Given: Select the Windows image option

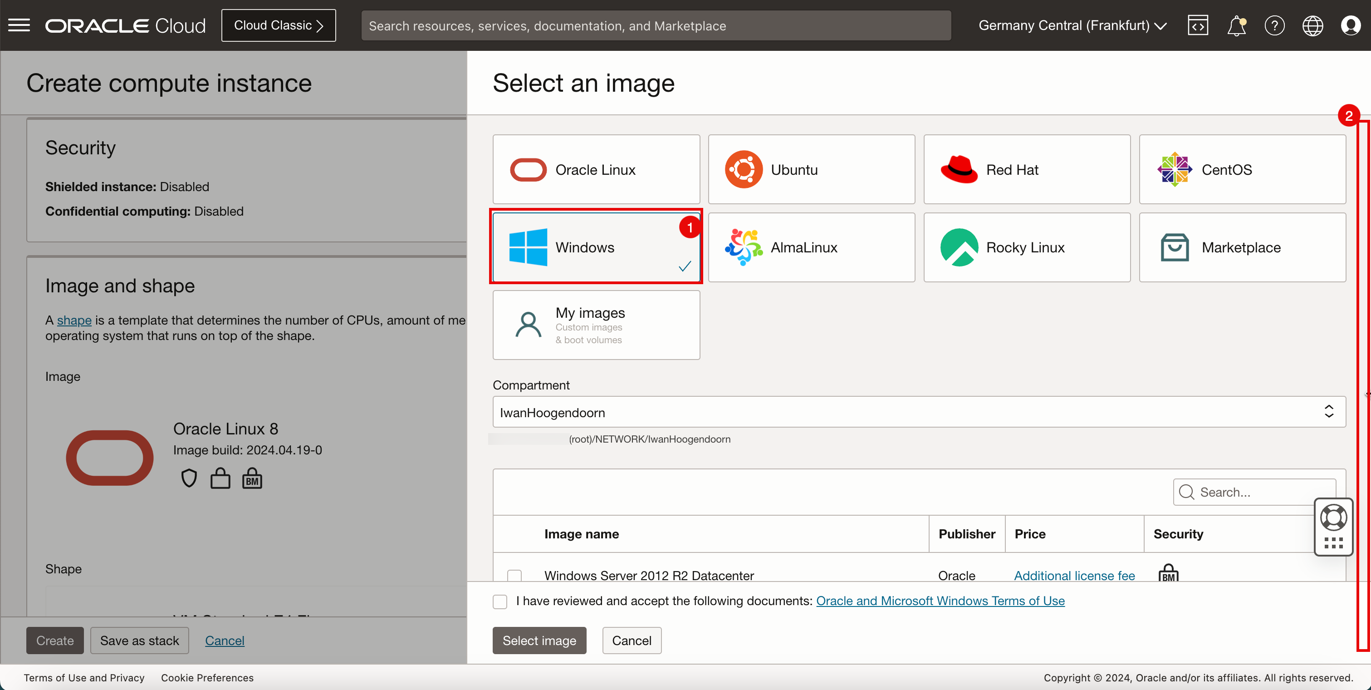Looking at the screenshot, I should tap(596, 246).
